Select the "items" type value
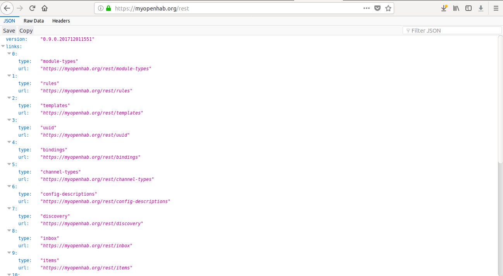The width and height of the screenshot is (503, 276). pos(50,260)
